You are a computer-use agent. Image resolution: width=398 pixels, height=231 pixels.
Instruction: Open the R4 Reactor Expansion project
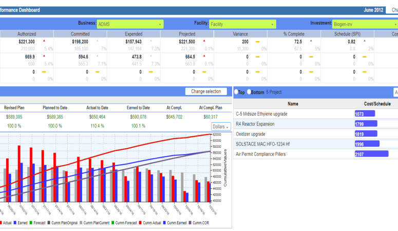pyautogui.click(x=262, y=124)
